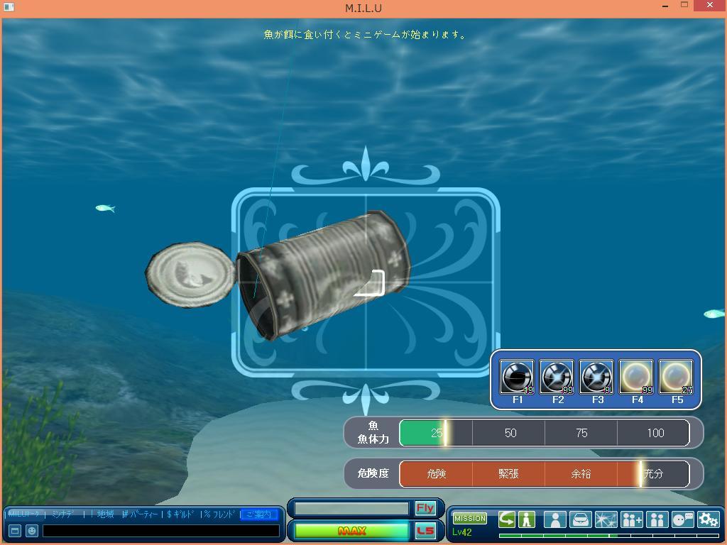
Task: Close the M.I.L.U window
Action: 710,6
